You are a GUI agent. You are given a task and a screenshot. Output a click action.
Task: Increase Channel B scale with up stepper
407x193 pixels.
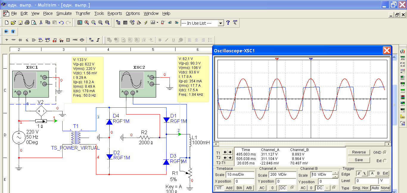(x=335, y=173)
